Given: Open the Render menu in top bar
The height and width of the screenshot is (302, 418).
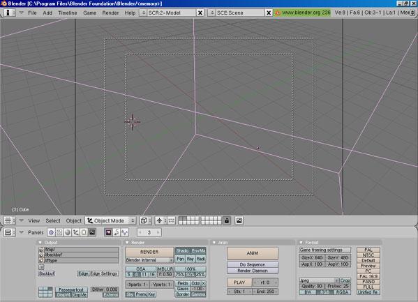Looking at the screenshot, I should 110,13.
